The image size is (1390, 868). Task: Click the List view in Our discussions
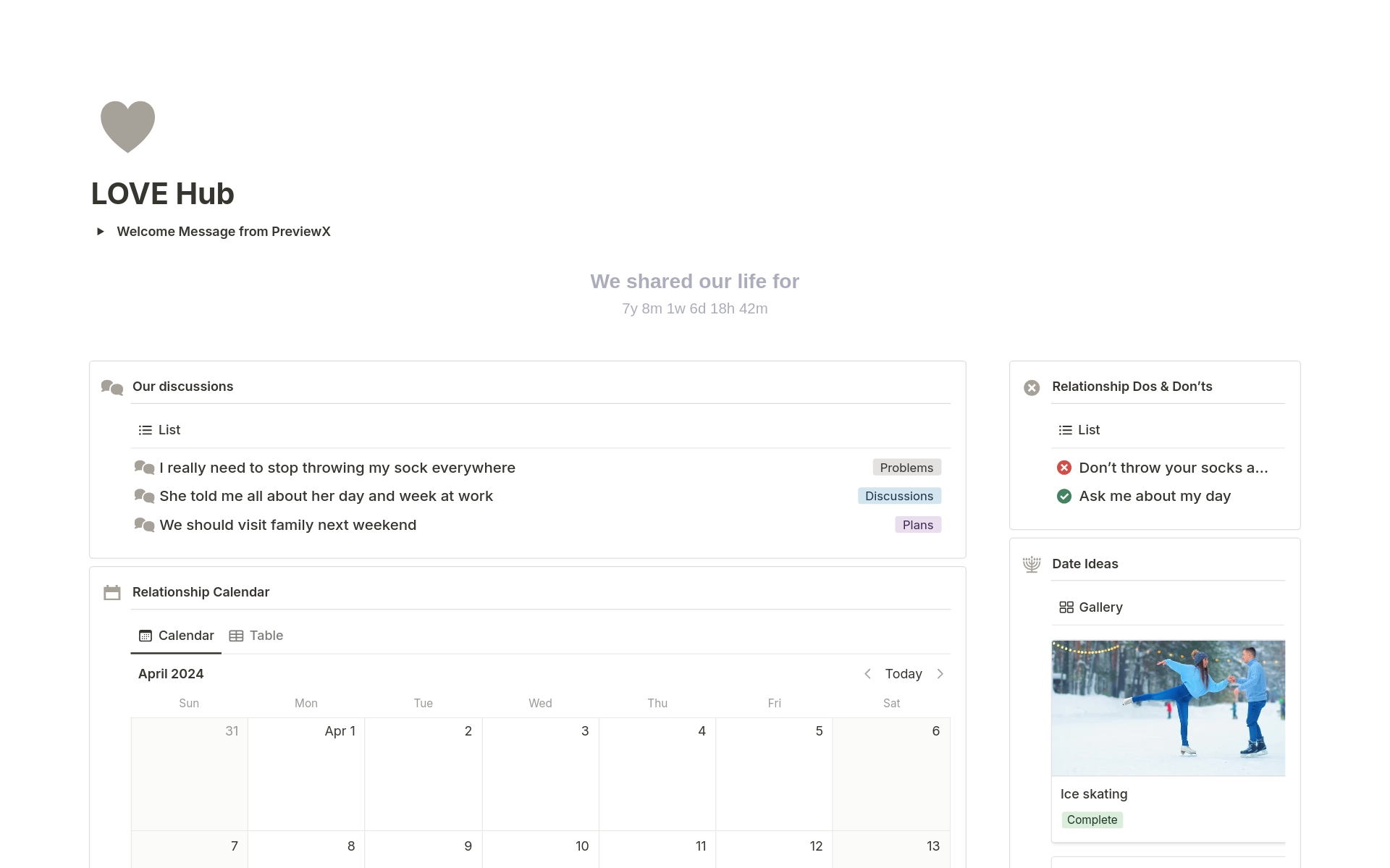click(159, 430)
